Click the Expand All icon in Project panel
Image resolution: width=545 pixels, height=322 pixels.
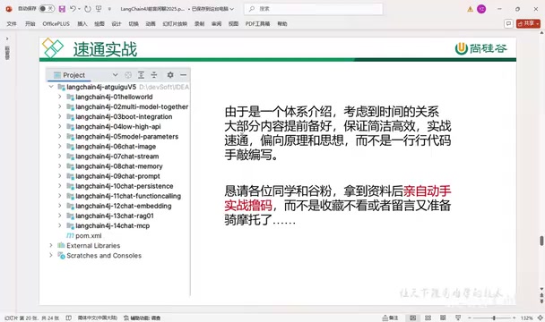point(141,75)
